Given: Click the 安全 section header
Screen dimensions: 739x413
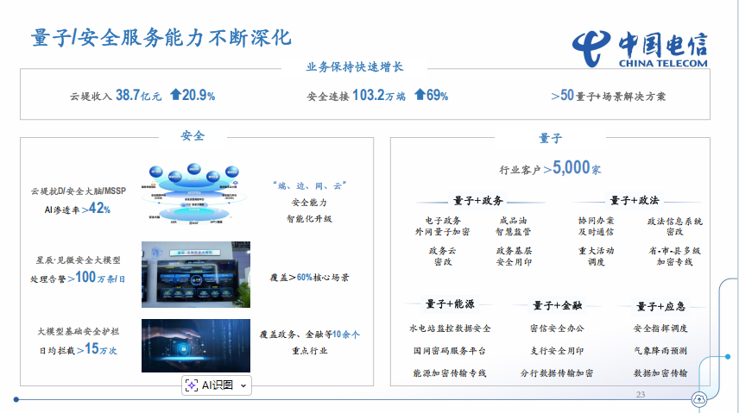Looking at the screenshot, I should (x=192, y=136).
